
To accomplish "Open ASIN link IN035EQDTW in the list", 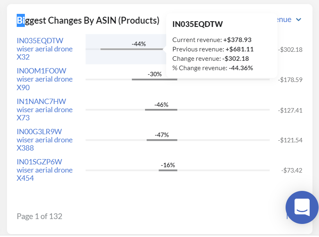I will coord(40,40).
